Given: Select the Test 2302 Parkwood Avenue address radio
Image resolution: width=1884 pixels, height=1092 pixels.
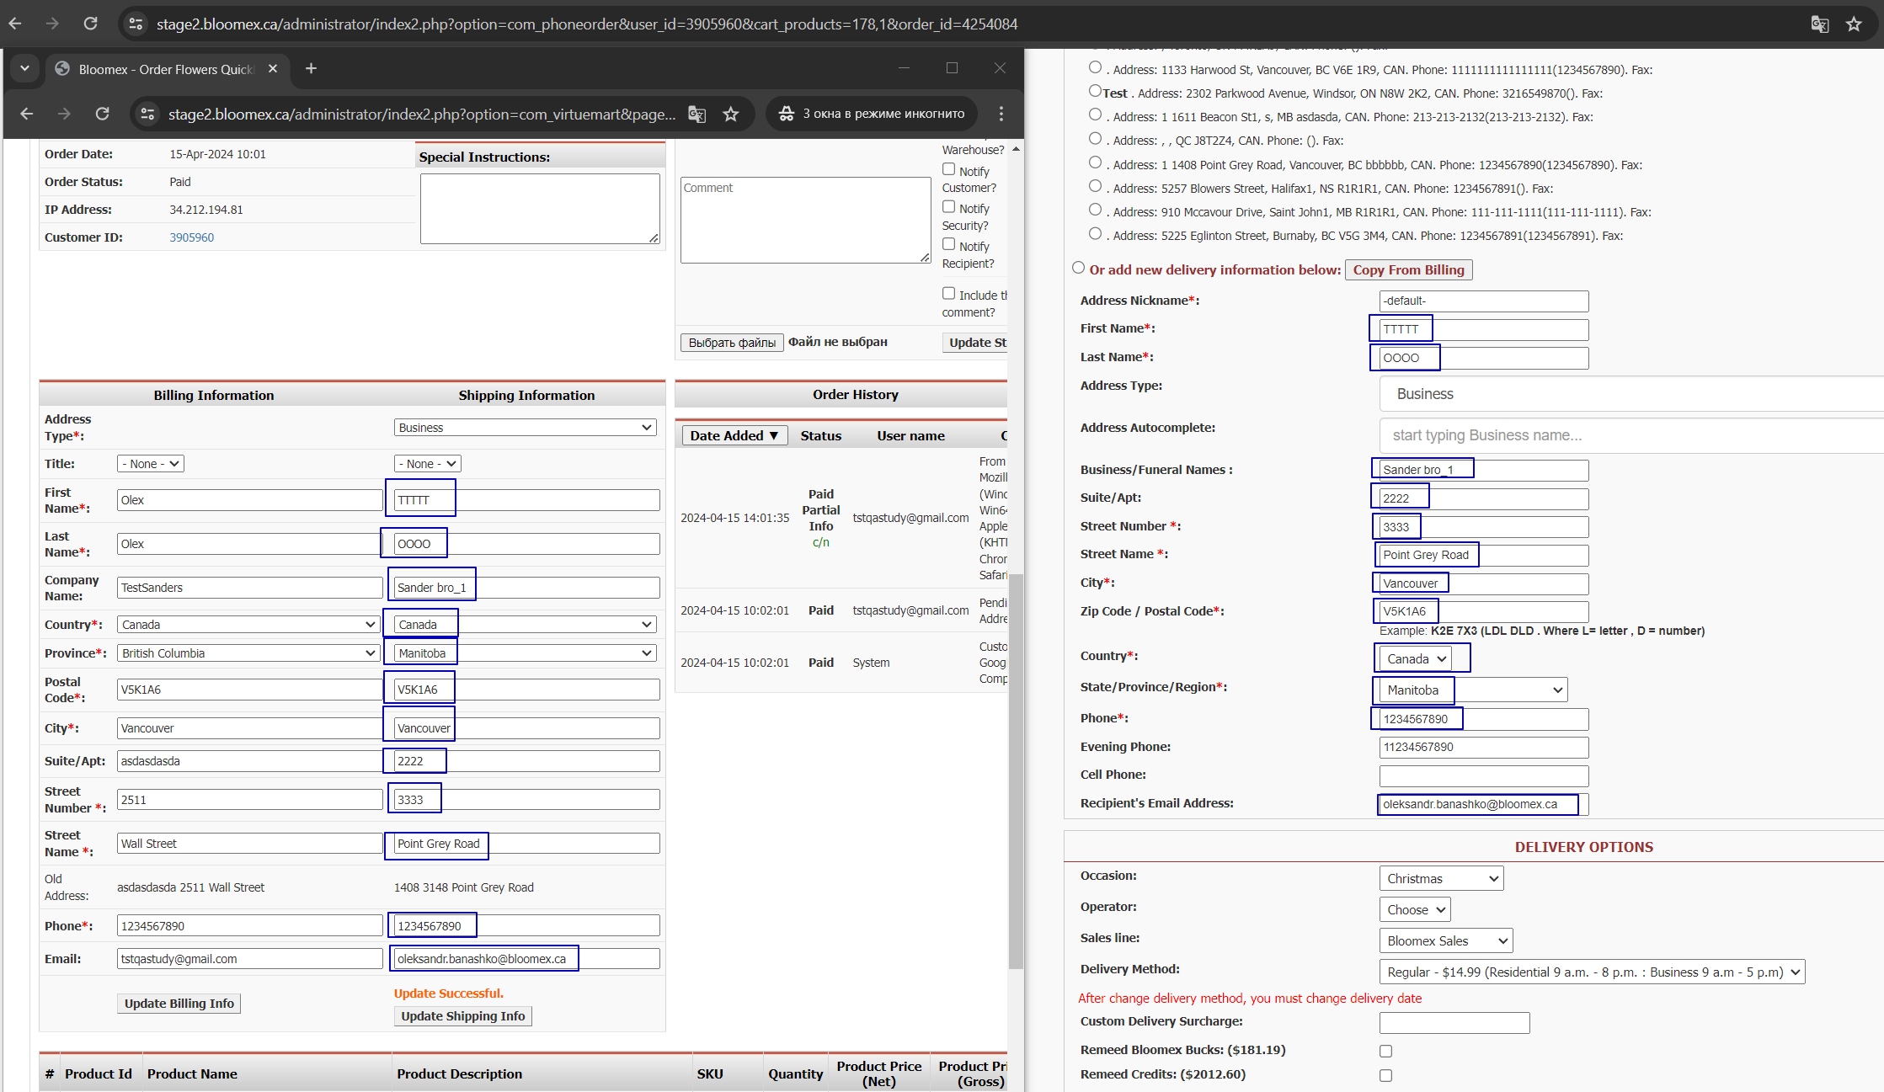Looking at the screenshot, I should (1095, 90).
